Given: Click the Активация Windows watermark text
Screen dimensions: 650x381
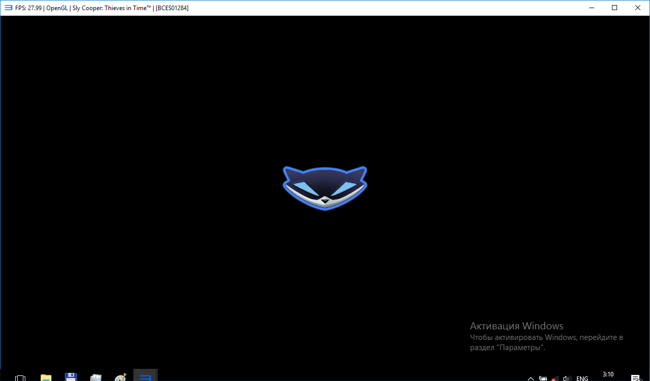Looking at the screenshot, I should [516, 326].
